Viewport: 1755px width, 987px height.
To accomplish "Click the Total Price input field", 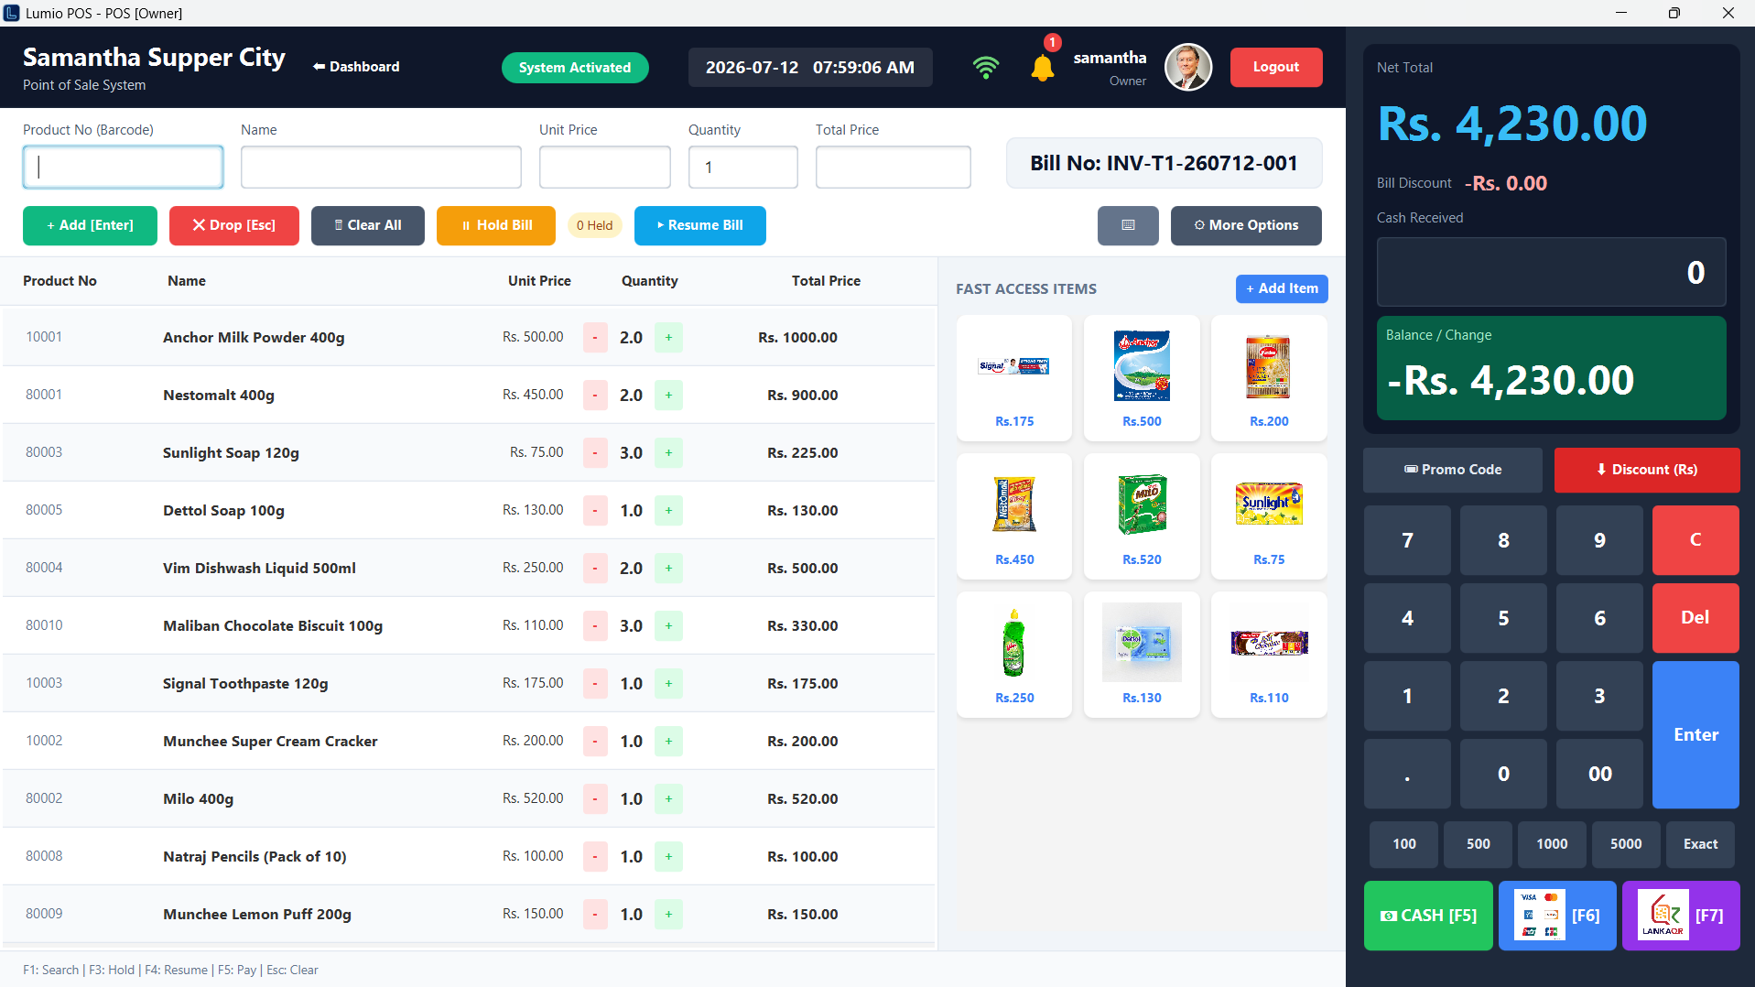I will [x=894, y=168].
